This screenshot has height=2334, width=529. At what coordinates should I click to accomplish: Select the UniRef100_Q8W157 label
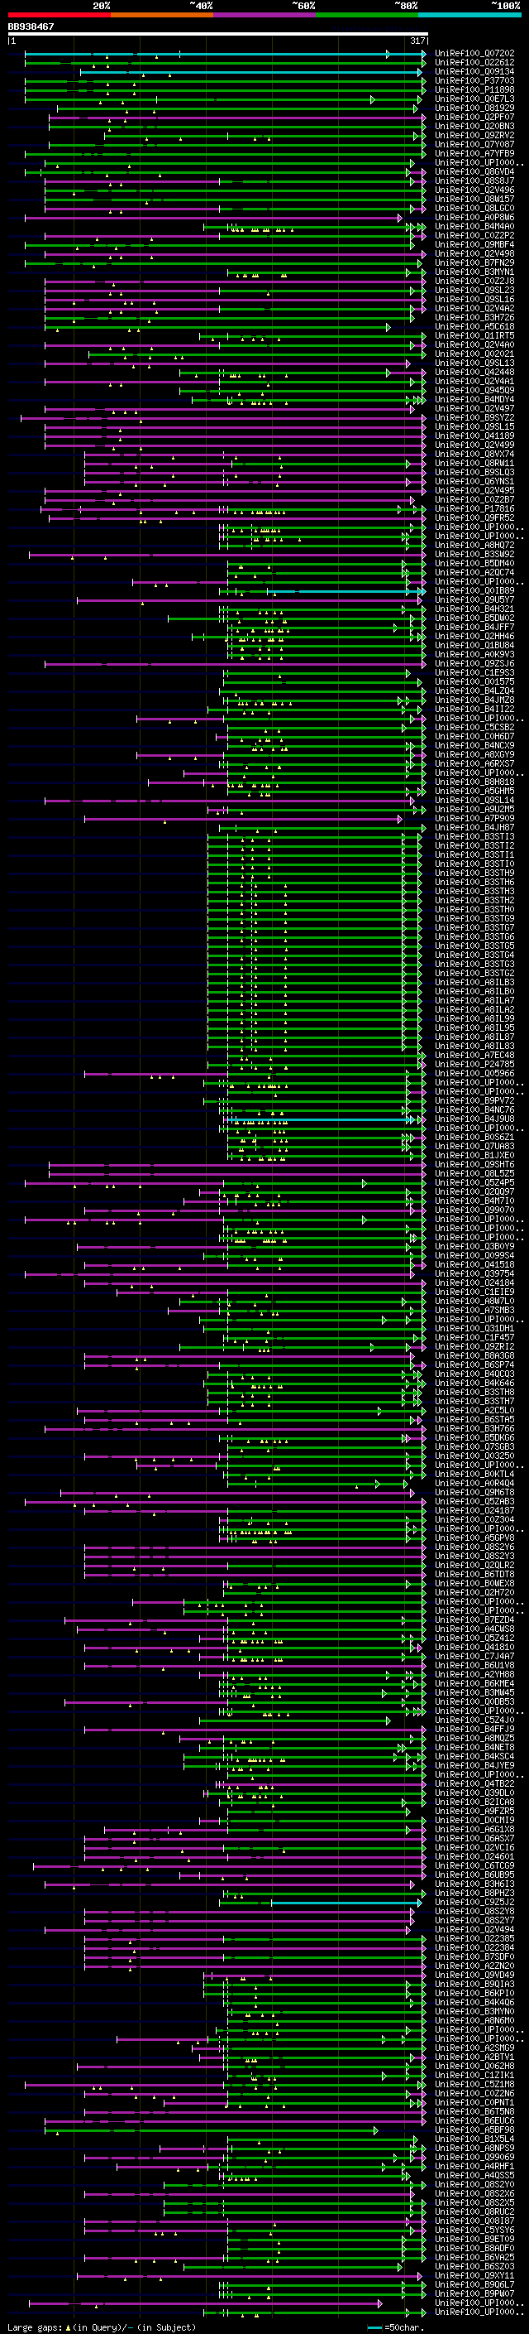474,199
